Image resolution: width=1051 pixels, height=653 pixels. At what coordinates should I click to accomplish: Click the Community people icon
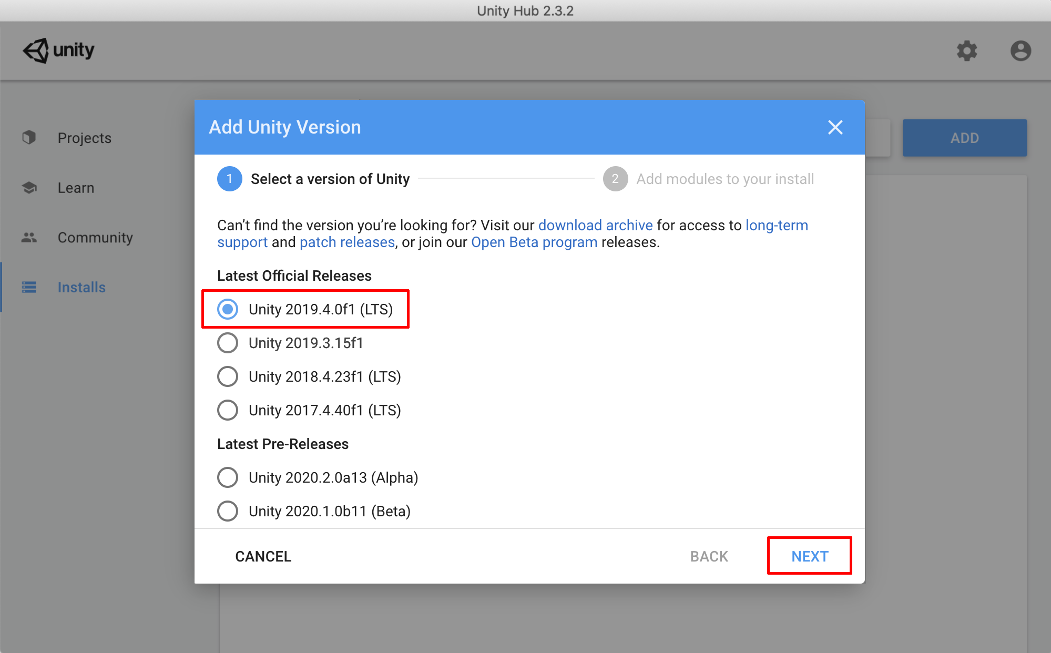coord(29,238)
